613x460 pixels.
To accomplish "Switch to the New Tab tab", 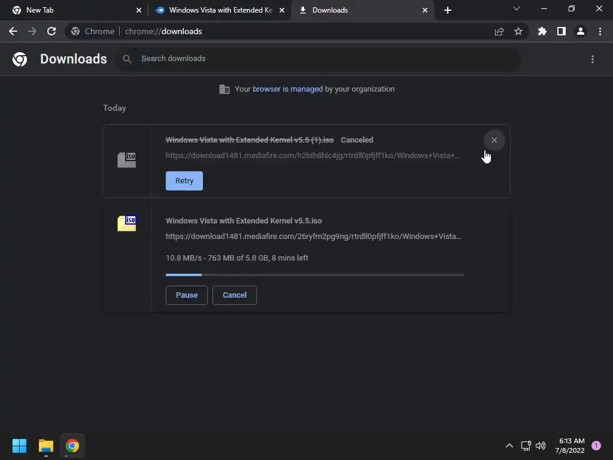I will [74, 10].
